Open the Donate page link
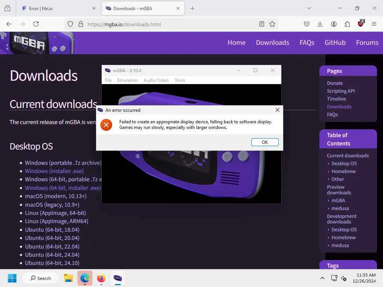Screen dimensions: 383x287 [x=335, y=83]
